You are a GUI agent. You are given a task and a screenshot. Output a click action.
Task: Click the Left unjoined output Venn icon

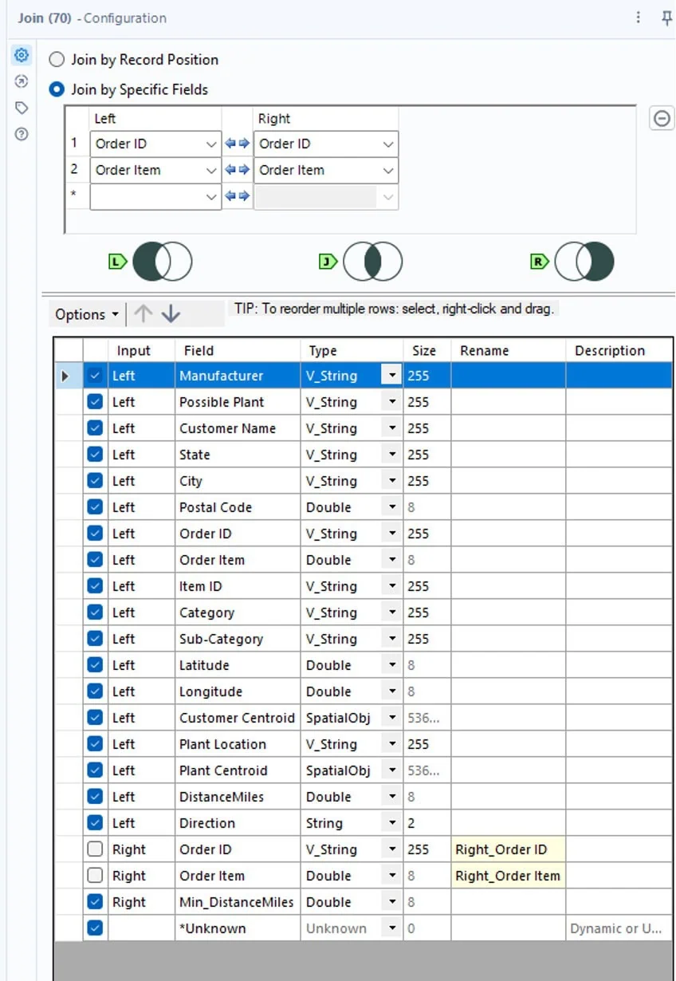point(162,262)
